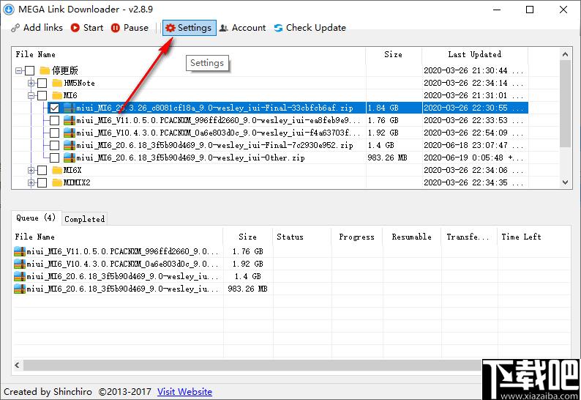Expand the MI6X folder node

[31, 170]
